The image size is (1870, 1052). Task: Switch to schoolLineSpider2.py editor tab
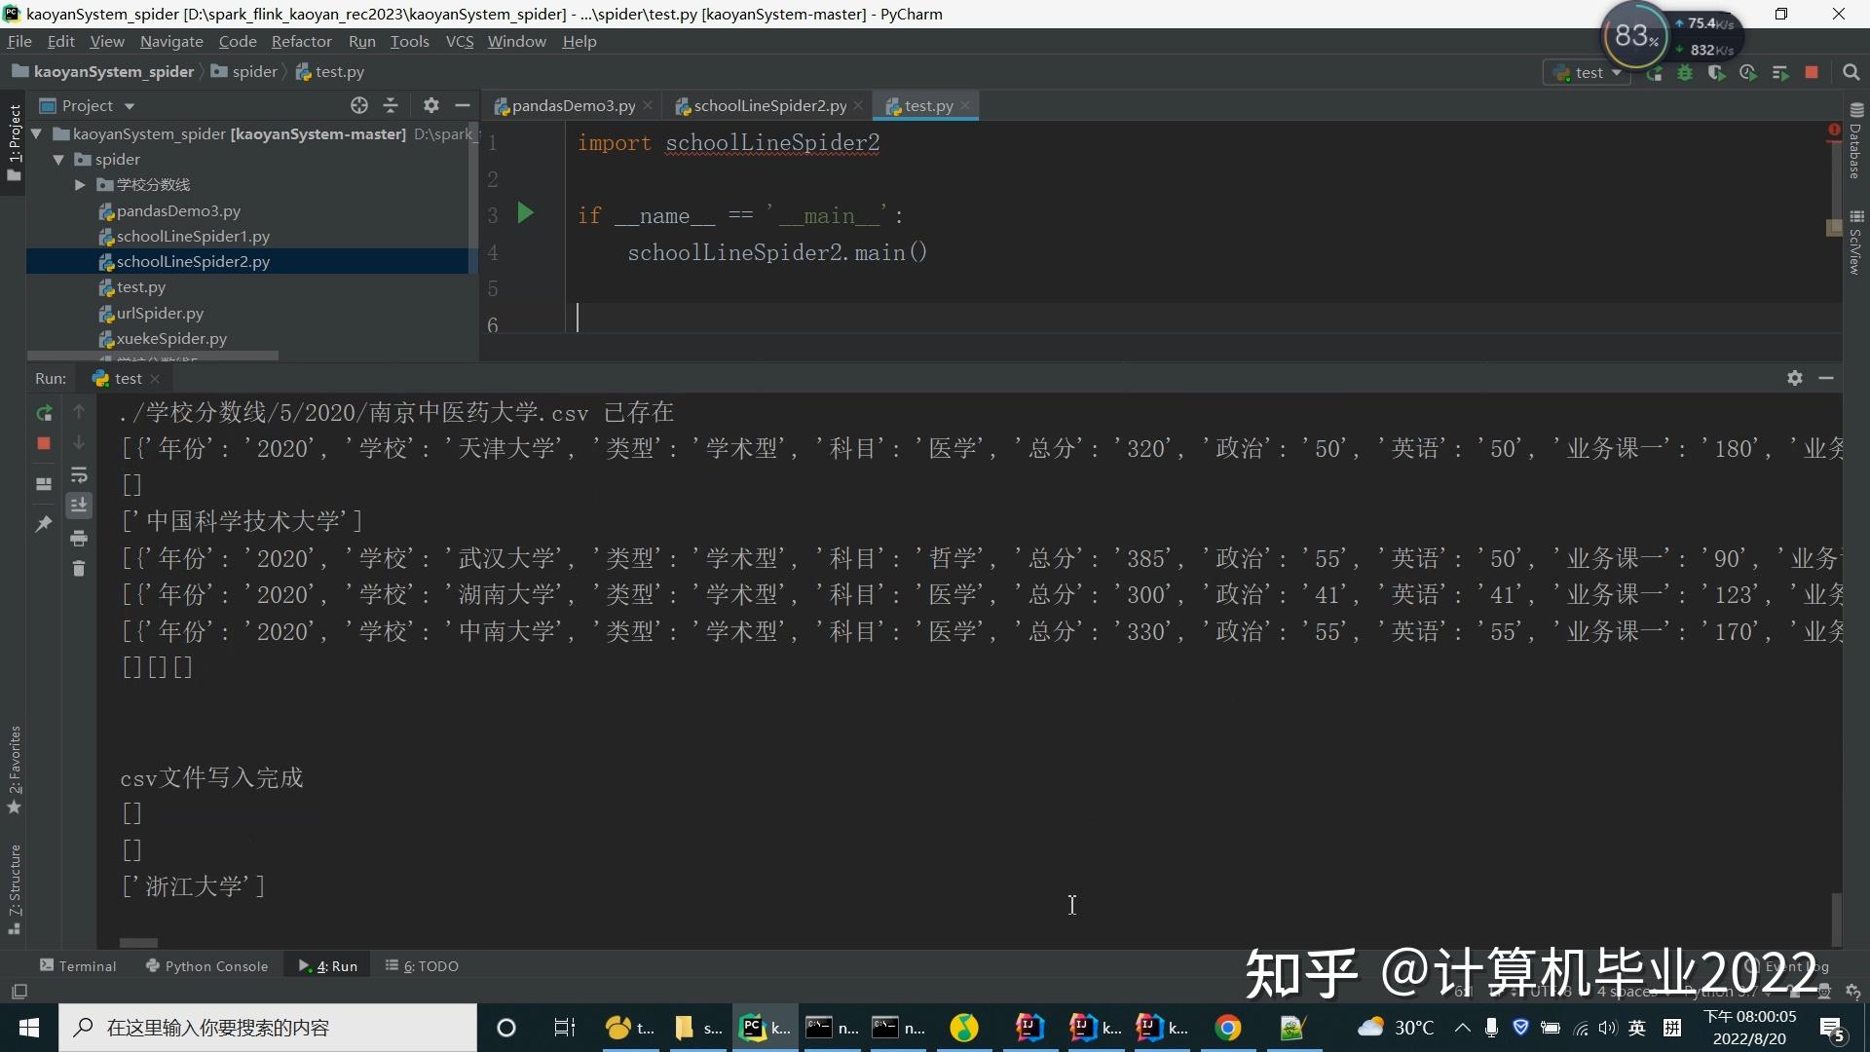(769, 106)
